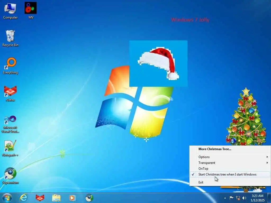Open the volume speaker tray icon
The width and height of the screenshot is (271, 203).
point(244,198)
